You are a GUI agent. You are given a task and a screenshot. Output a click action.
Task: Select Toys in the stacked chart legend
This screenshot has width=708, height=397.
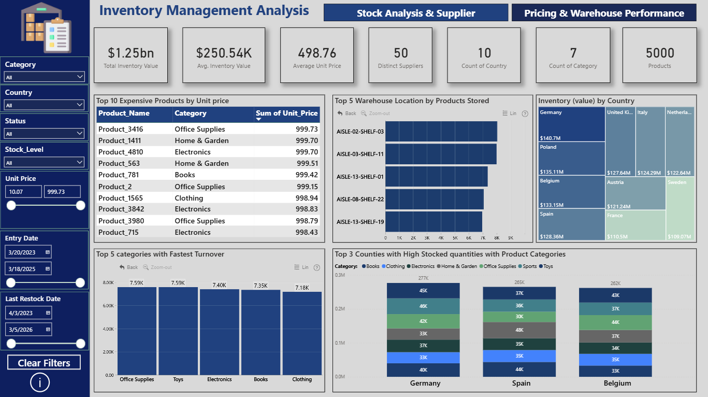point(546,266)
